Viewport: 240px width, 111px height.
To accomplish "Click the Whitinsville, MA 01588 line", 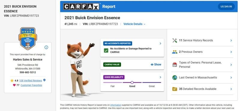I will pos(28,69).
